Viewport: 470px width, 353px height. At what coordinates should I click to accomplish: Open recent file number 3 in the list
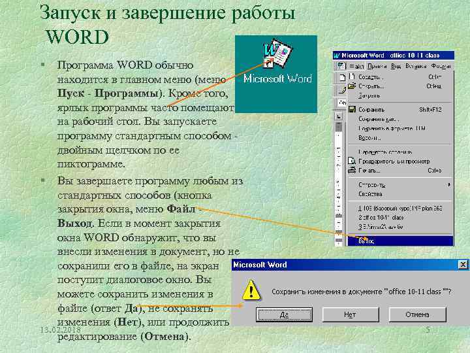tap(400, 227)
